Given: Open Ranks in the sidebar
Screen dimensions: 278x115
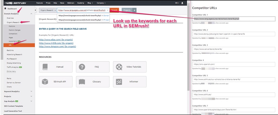Looking at the screenshot, I should click(x=9, y=78).
